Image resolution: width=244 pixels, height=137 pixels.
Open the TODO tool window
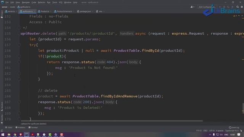(8, 127)
